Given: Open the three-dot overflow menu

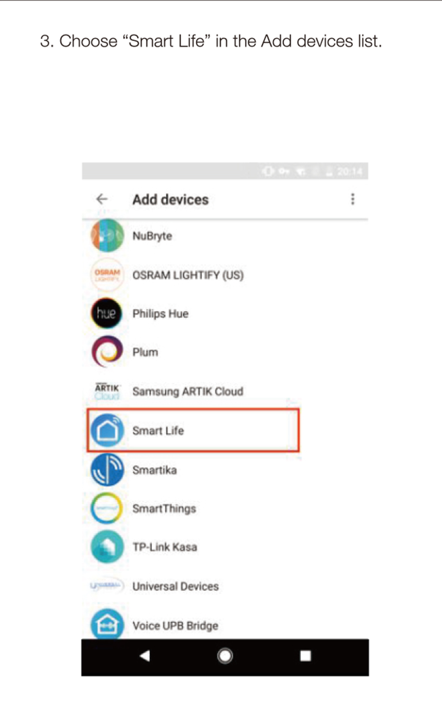Looking at the screenshot, I should [x=353, y=199].
